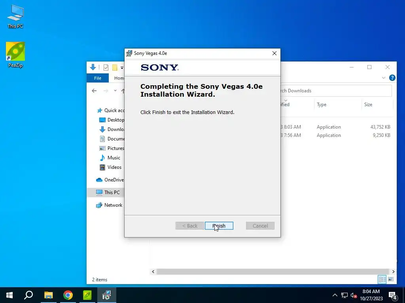Open Pictures in the Explorer sidebar

click(112, 148)
